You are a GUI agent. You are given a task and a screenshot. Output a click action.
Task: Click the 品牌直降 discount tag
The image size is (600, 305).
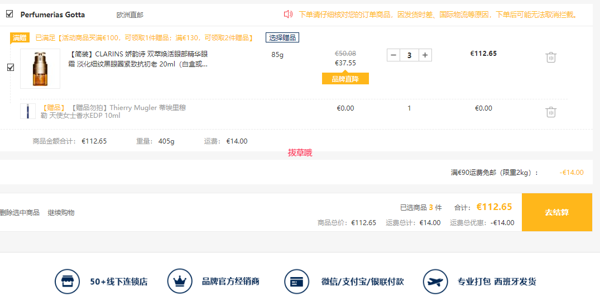tap(345, 79)
